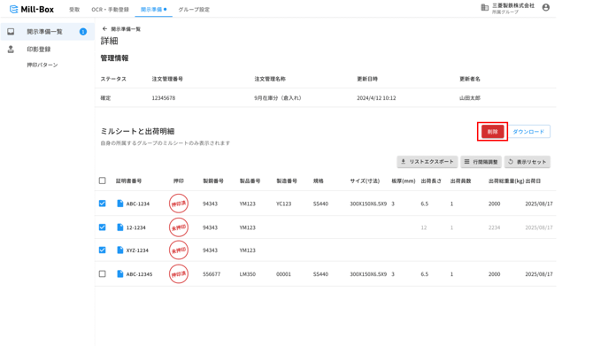The height and width of the screenshot is (346, 593).
Task: Click the product number LM350
Action: pos(247,274)
